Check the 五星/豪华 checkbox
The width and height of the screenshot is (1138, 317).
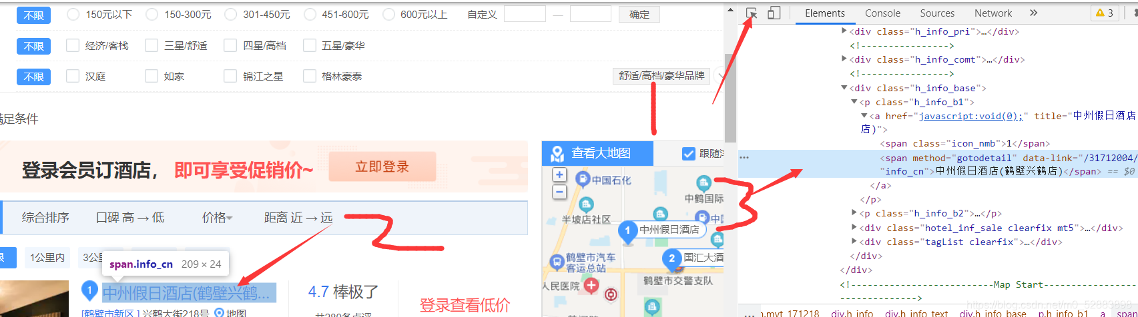click(x=309, y=45)
